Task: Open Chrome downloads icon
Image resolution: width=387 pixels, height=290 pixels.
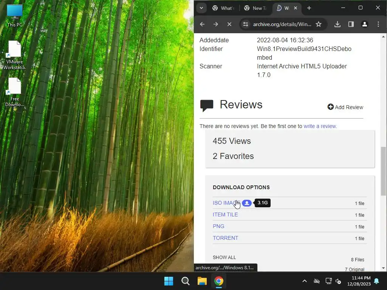Action: 337,24
